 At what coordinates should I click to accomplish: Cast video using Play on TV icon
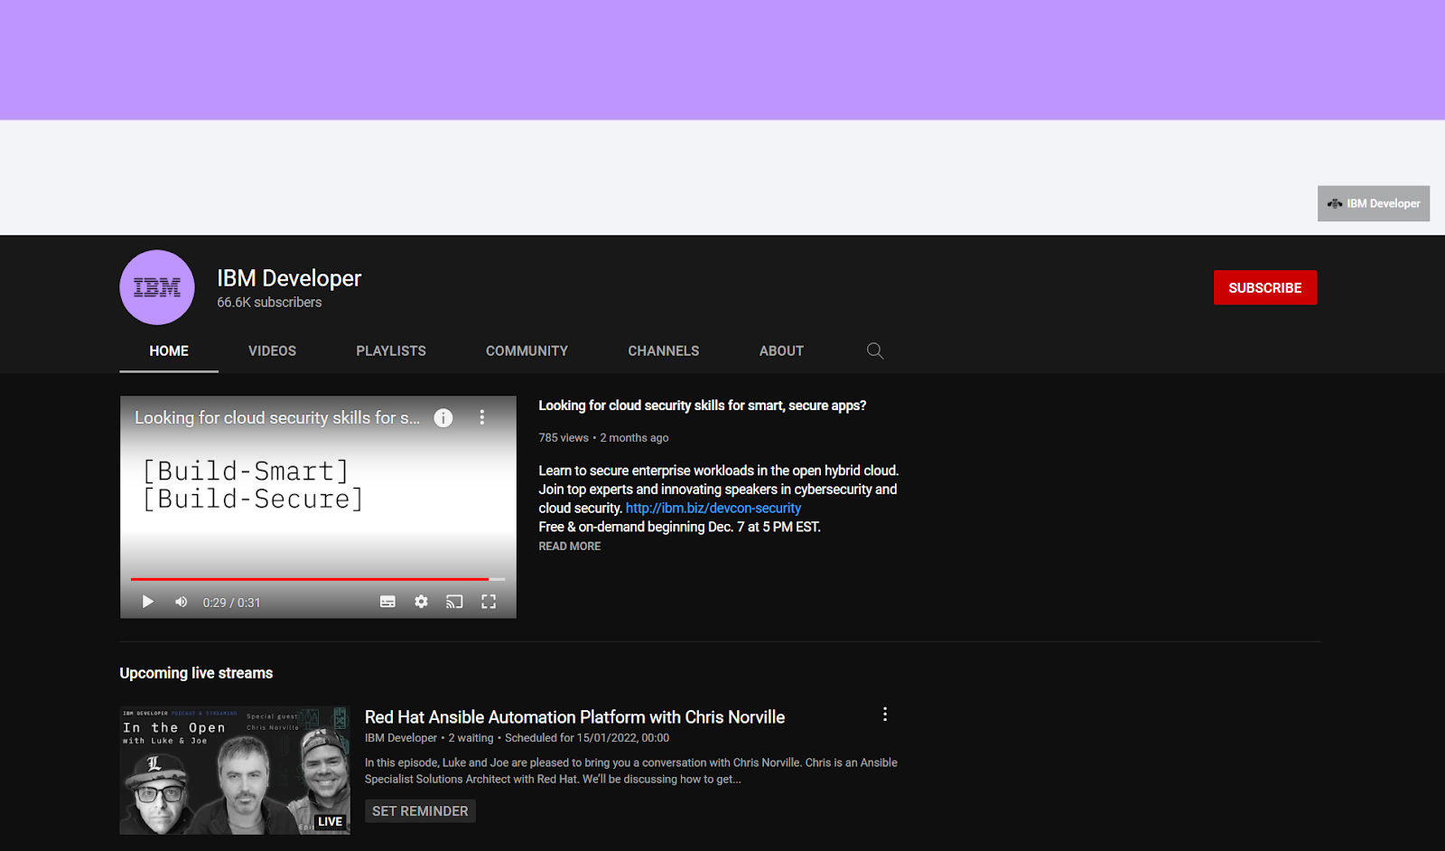tap(454, 602)
